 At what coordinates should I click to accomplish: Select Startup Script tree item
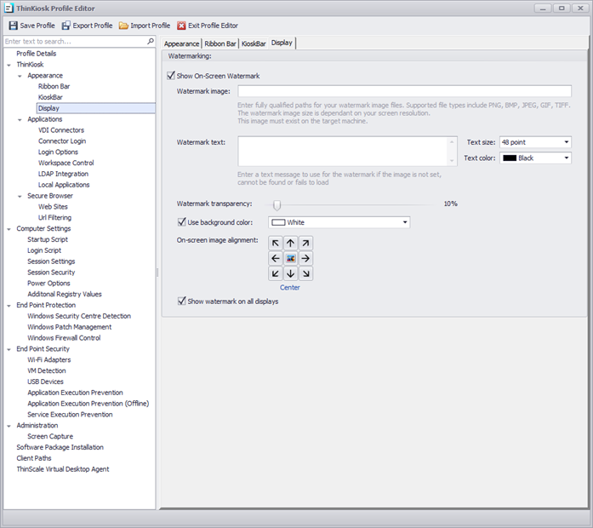48,239
